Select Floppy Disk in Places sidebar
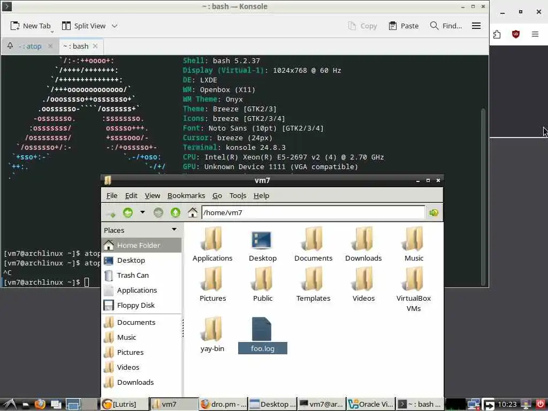 coord(141,306)
